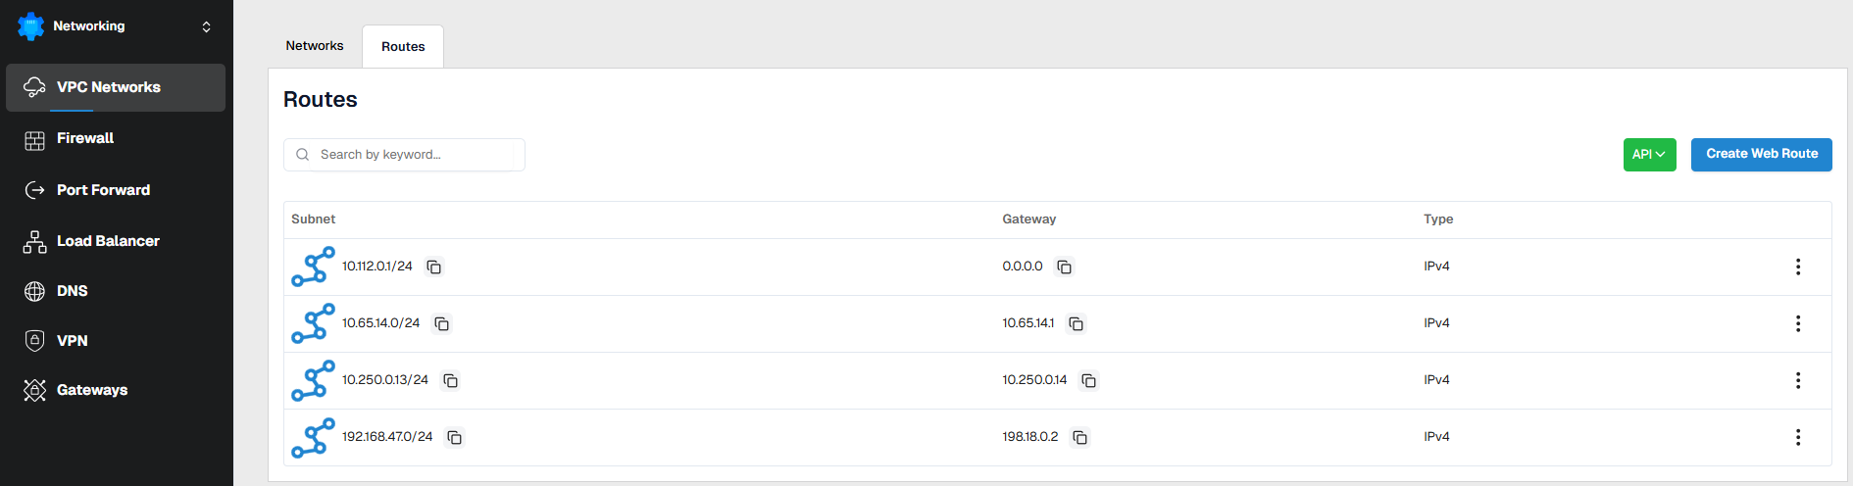
Task: Open the API dropdown button
Action: pyautogui.click(x=1649, y=155)
